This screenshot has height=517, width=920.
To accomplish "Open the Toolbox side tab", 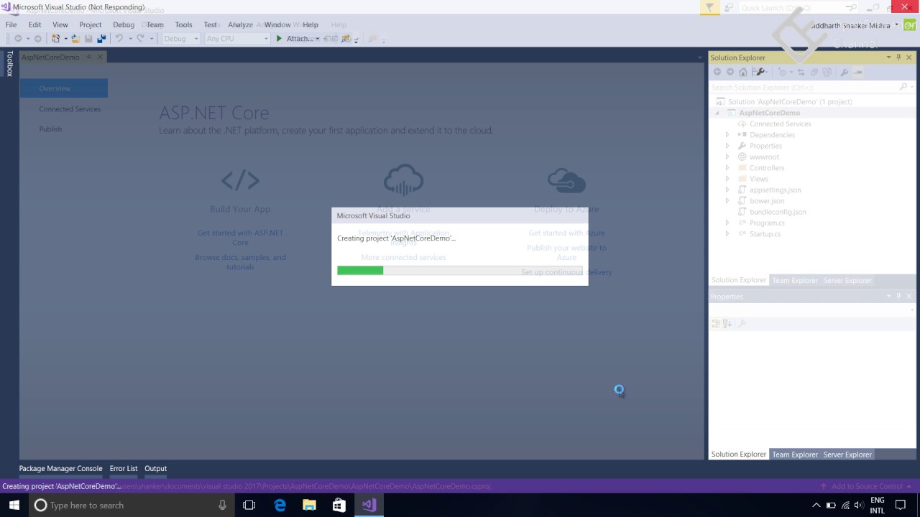I will [9, 63].
